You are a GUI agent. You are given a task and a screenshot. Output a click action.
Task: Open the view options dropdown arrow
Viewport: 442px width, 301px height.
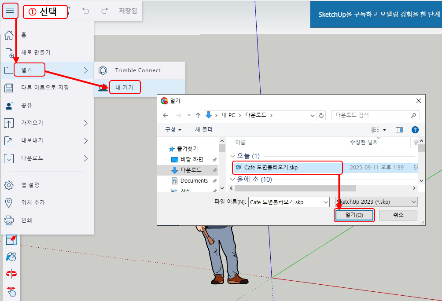pyautogui.click(x=384, y=130)
